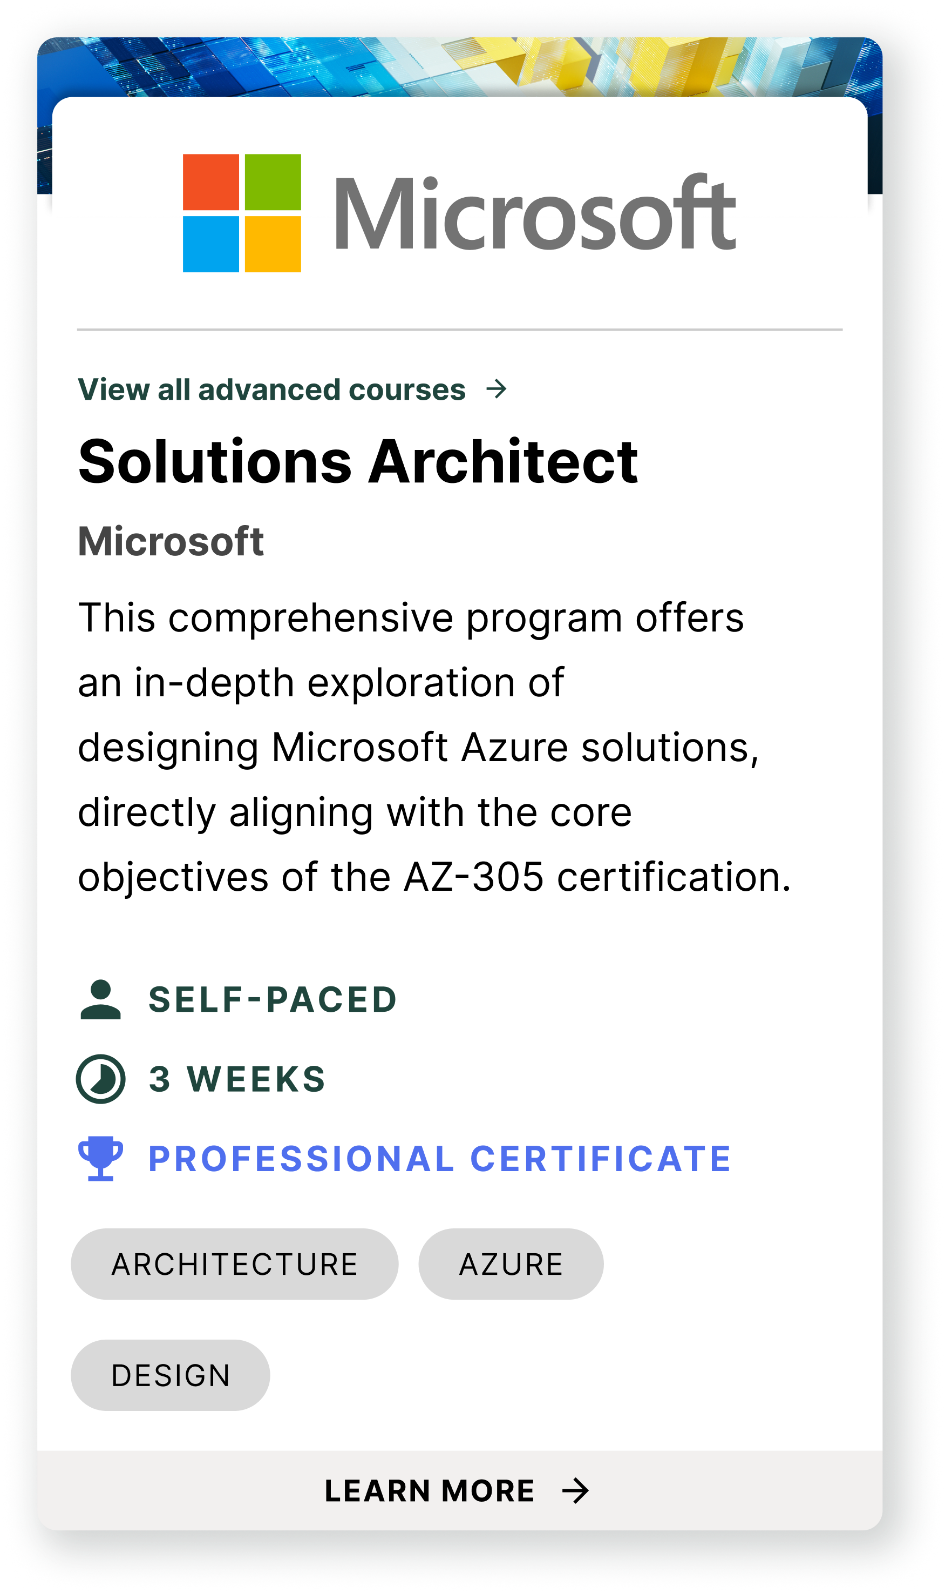
Task: Click the arrow beside LEARN MORE
Action: (576, 1490)
